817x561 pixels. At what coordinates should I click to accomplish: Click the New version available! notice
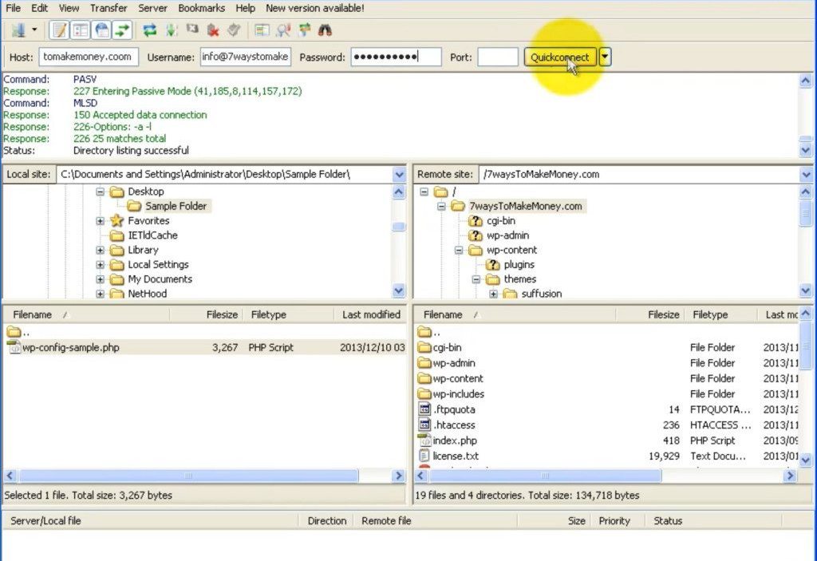(314, 8)
